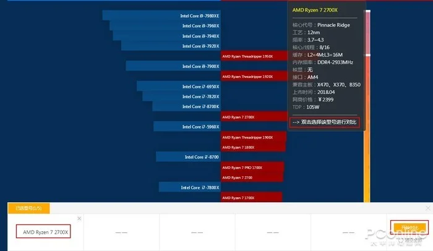Click the Pinnacle Ridge codename text
The image size is (433, 251).
(333, 25)
